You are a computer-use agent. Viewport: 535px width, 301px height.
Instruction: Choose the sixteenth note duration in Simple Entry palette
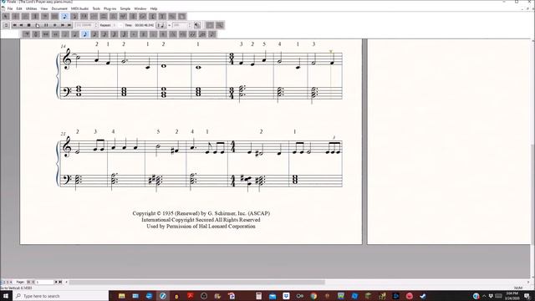[x=94, y=34]
